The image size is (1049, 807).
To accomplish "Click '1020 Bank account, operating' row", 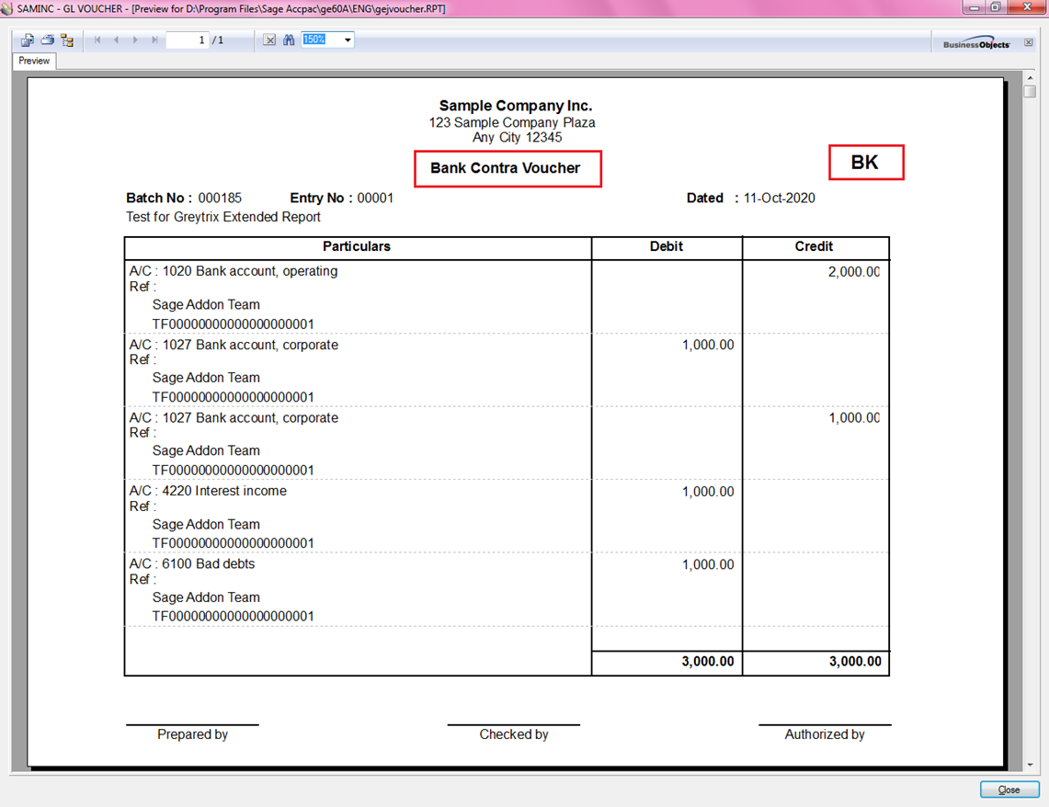I will click(x=234, y=271).
